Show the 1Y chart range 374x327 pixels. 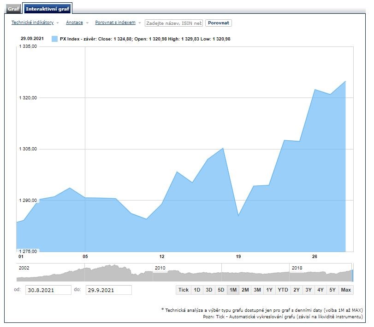(269, 290)
